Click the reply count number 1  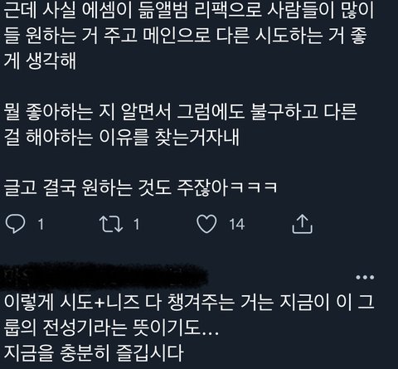pyautogui.click(x=41, y=224)
